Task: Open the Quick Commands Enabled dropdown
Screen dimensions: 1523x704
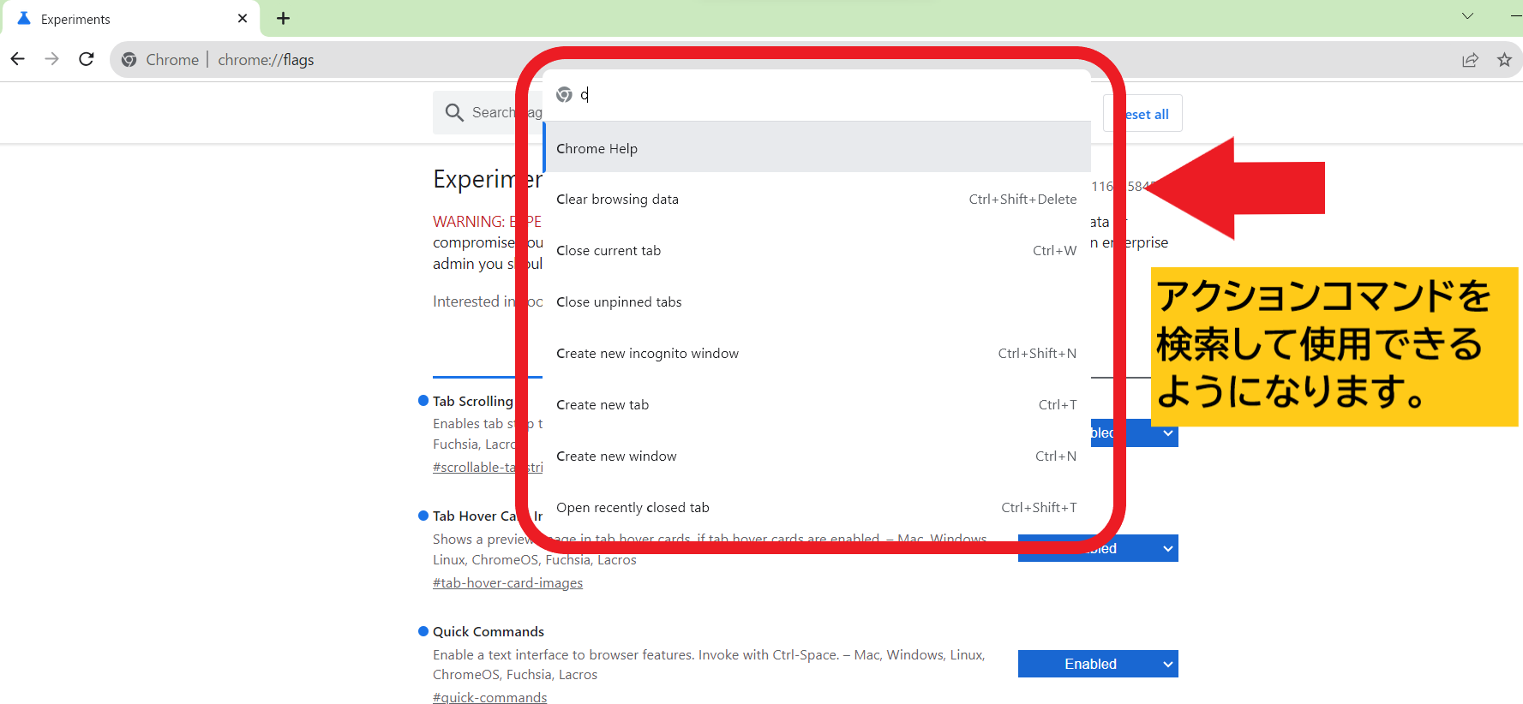Action: (x=1098, y=664)
